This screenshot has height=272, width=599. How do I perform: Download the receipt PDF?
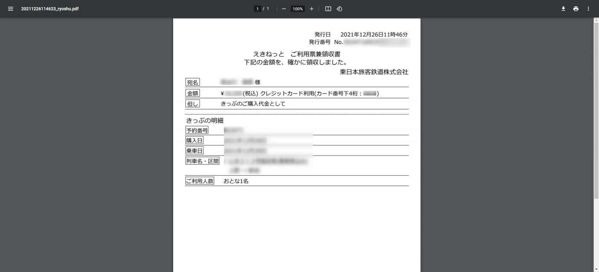click(563, 9)
